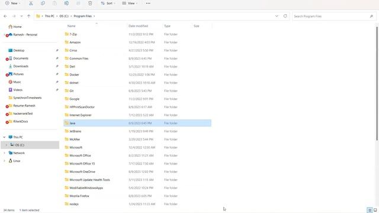Switch to Large icons view layout
379x213 pixels.
coord(375,210)
